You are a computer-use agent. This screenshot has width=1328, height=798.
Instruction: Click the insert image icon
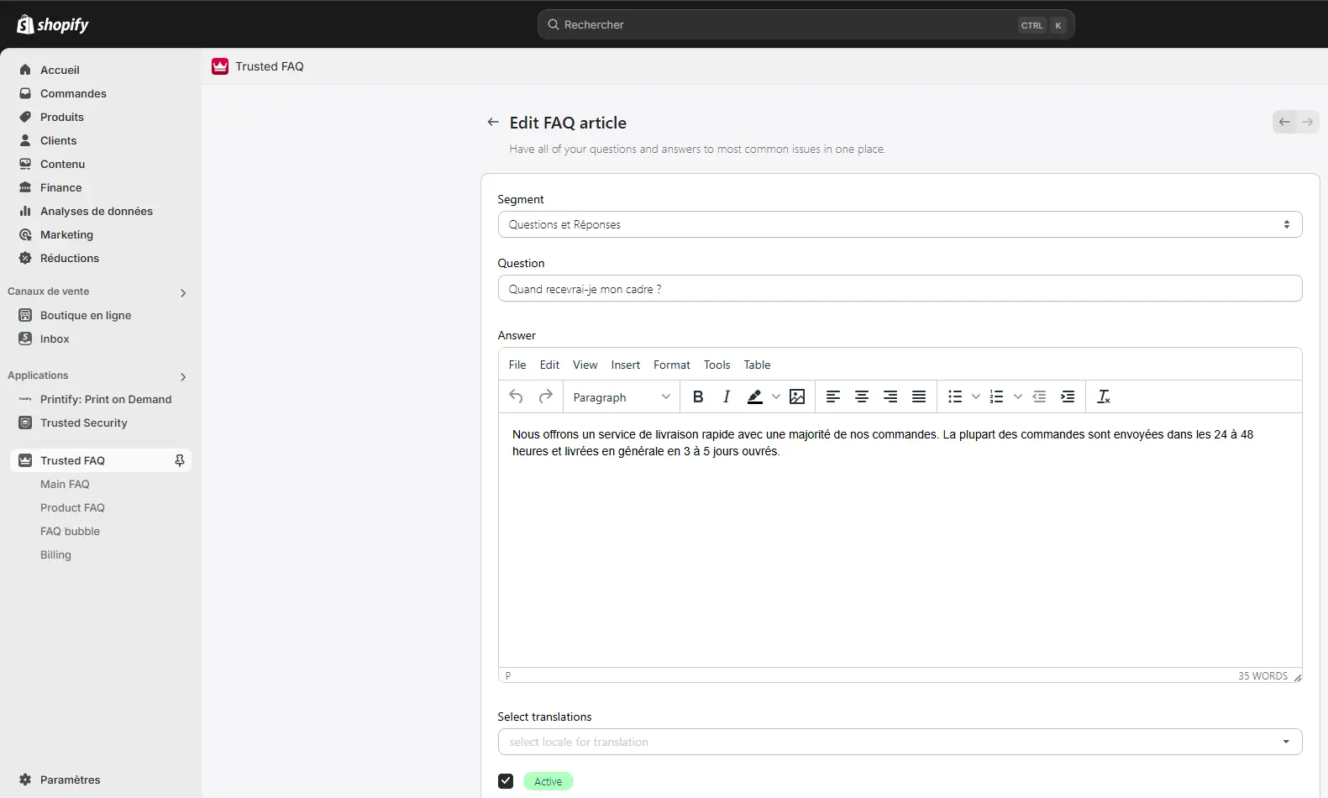(797, 397)
